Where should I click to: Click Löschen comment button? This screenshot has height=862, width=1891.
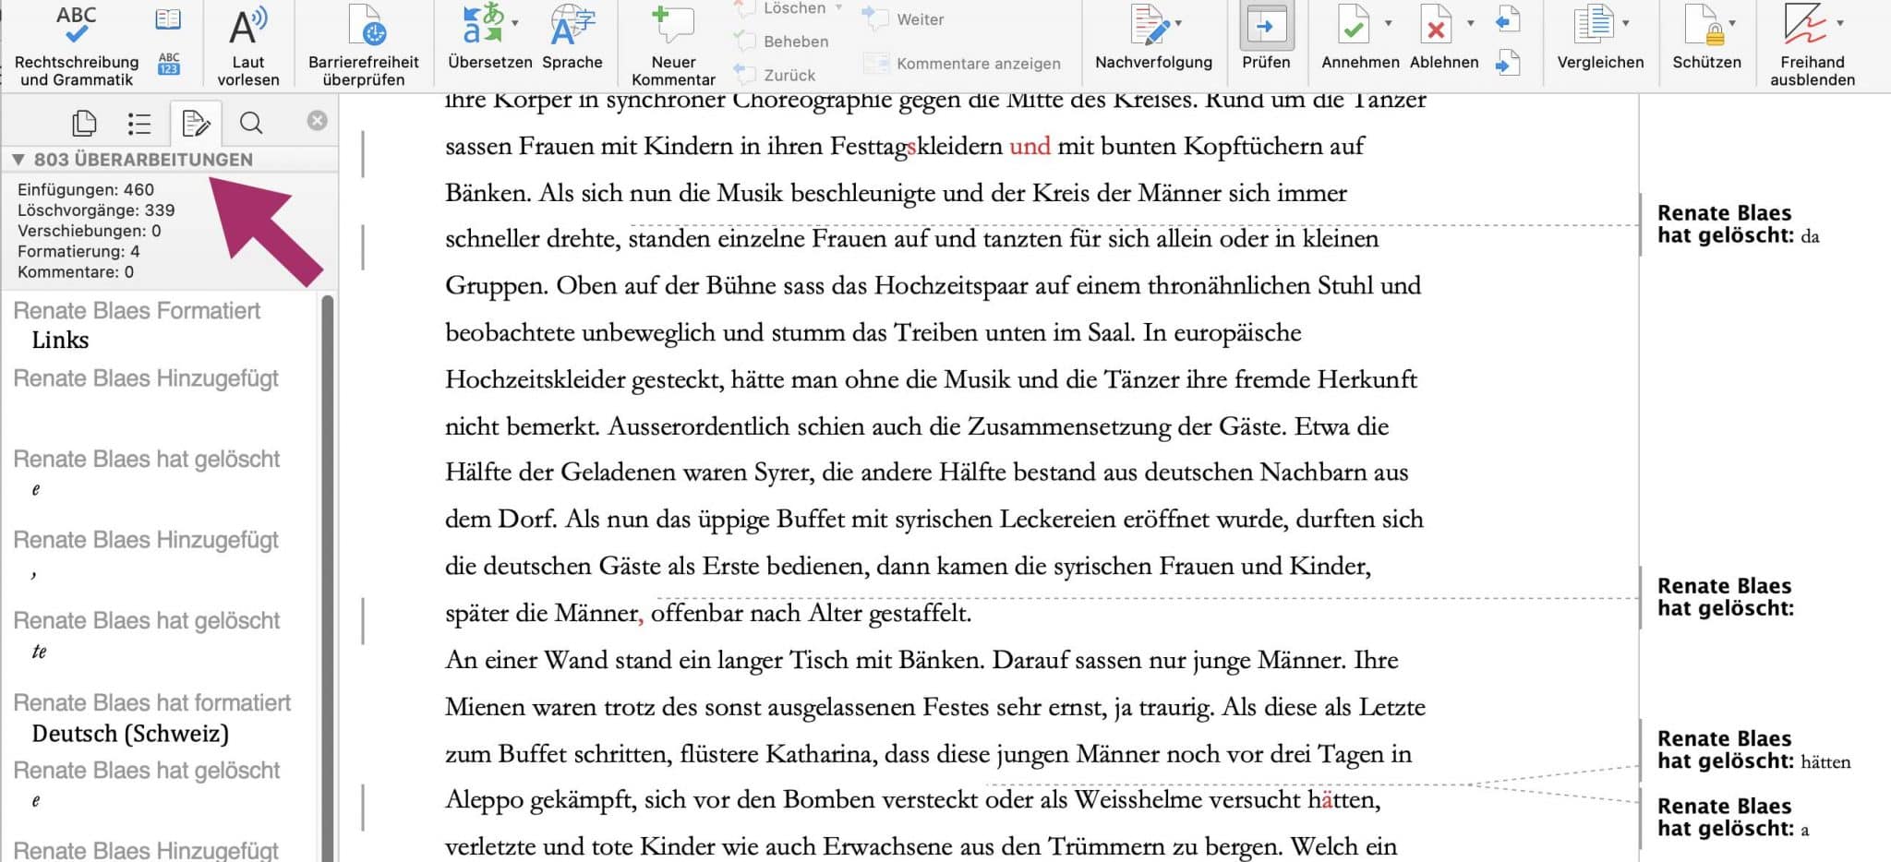[781, 8]
